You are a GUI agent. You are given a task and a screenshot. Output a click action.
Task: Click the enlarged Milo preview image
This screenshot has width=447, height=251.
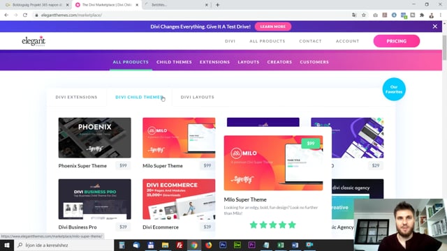[273, 163]
